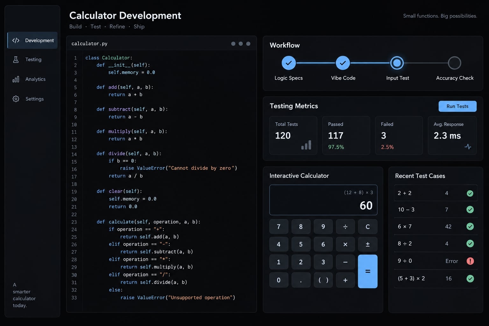
Task: Open the Development section in sidebar
Action: pyautogui.click(x=32, y=40)
